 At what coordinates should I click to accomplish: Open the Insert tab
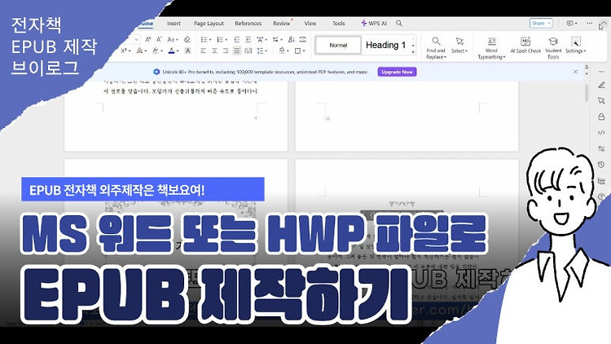(x=174, y=24)
